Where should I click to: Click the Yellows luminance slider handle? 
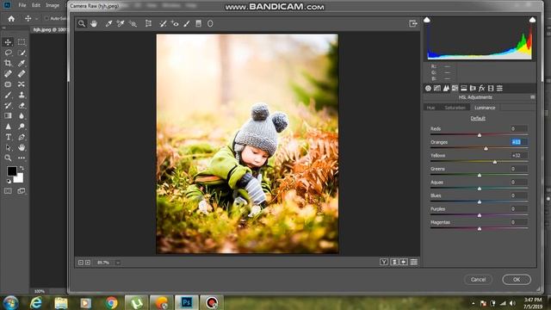(495, 162)
